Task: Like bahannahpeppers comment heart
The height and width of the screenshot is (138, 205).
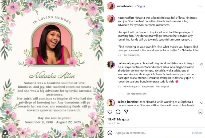Action: click(202, 64)
